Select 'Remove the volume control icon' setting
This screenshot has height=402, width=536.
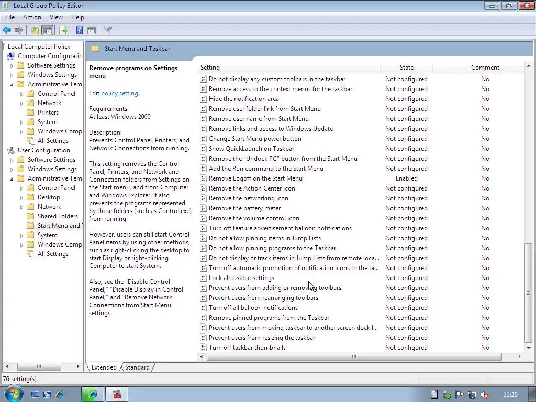(x=254, y=218)
